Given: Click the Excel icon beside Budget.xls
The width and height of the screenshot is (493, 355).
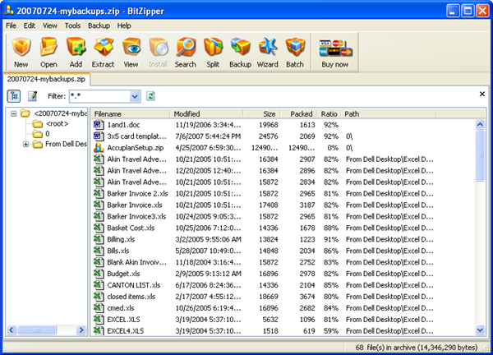Looking at the screenshot, I should pos(99,274).
